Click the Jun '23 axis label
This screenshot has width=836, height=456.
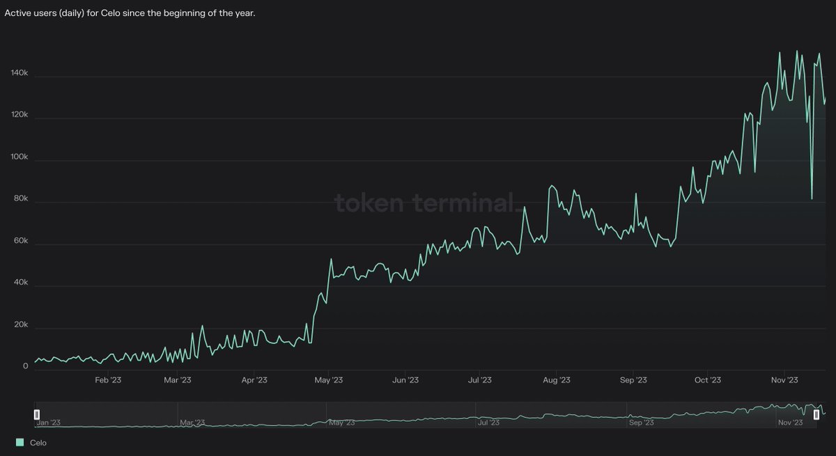407,380
